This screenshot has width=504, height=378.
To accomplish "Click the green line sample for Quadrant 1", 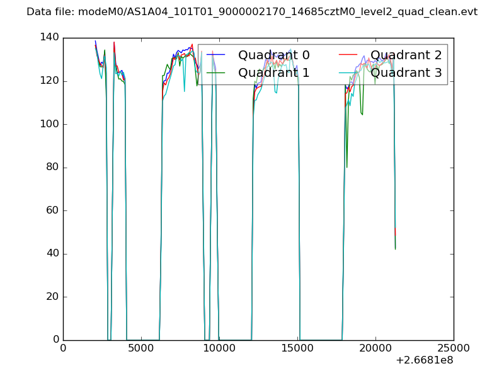I will [217, 73].
